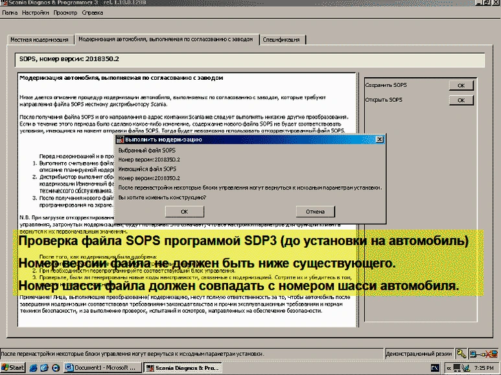Viewport: 501px width, 375px height.
Task: Click OK next to 'Открыть SOPS'
Action: point(461,101)
